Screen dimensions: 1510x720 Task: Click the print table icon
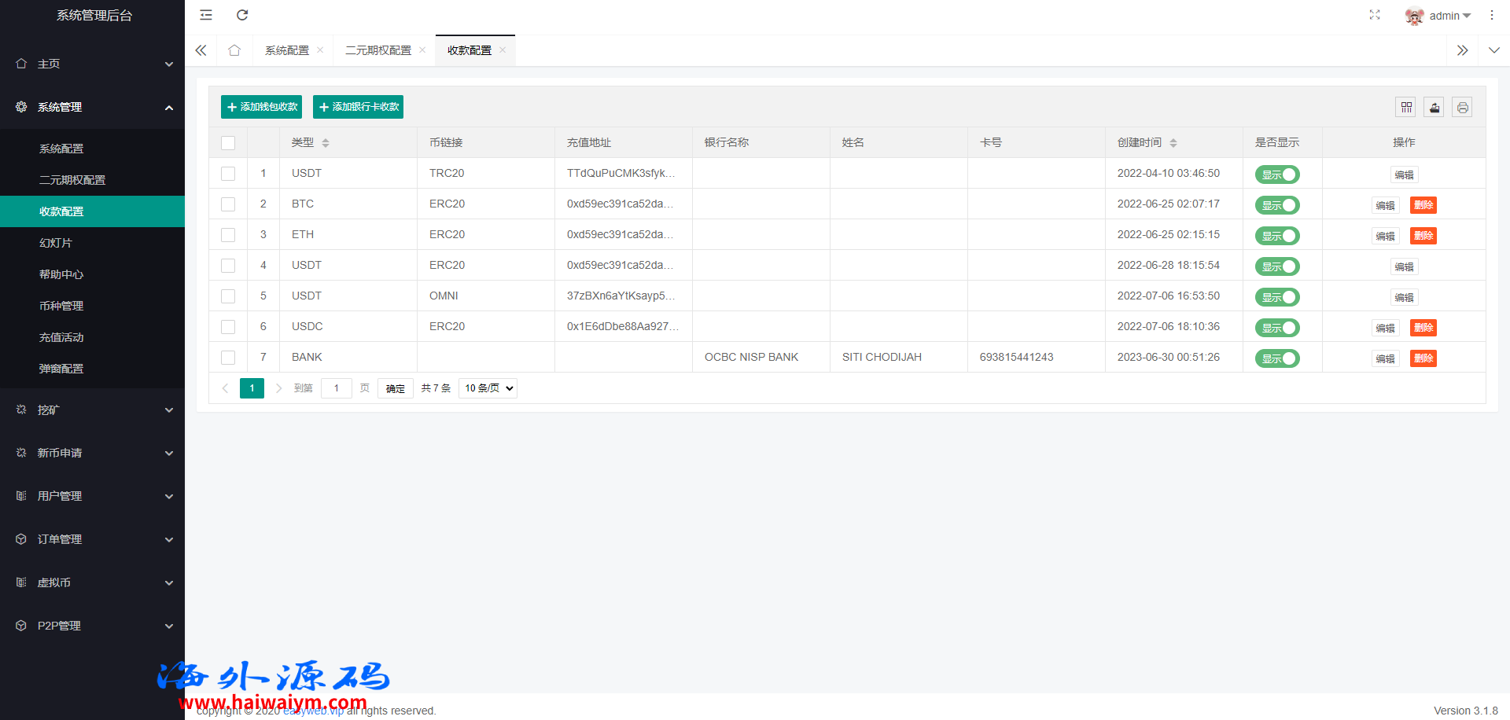1462,108
